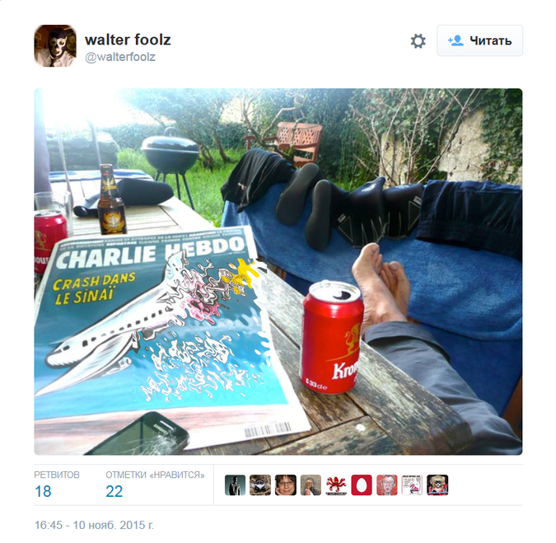Open the statue avatar liker profile

coord(235,485)
